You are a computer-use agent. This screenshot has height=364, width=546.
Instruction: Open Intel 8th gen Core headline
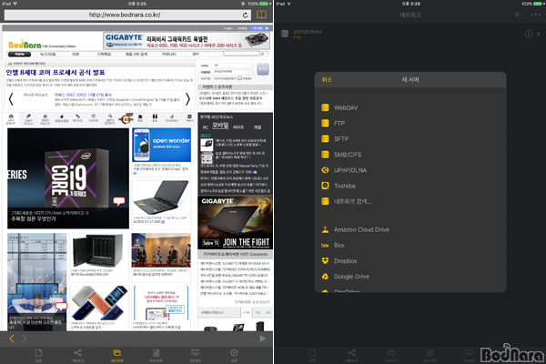(56, 73)
